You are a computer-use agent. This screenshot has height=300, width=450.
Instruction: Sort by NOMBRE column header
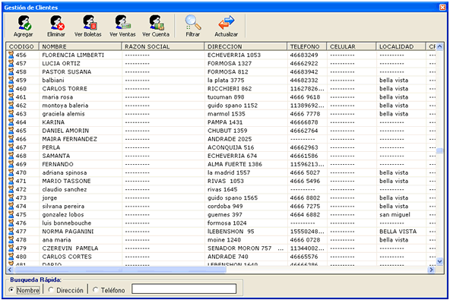click(81, 46)
